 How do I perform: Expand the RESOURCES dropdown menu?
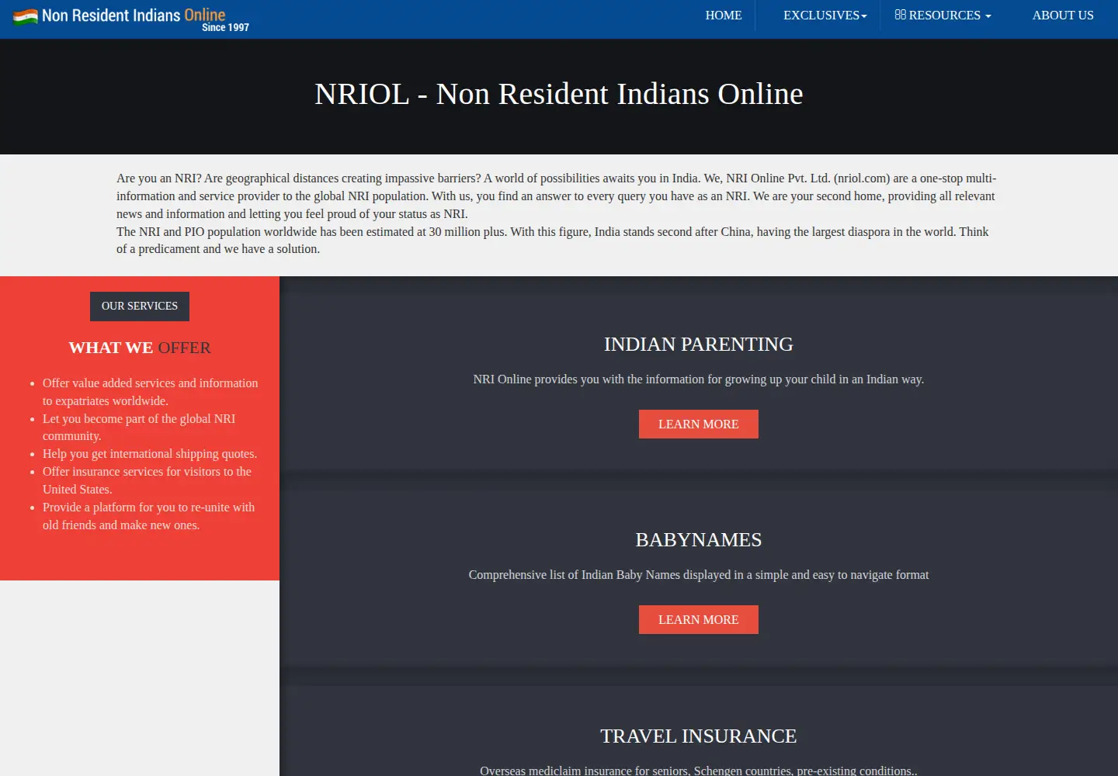point(943,16)
